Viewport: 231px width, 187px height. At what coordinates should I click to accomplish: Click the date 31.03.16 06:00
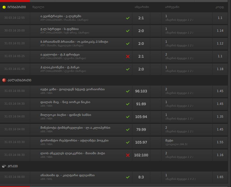pos(14,177)
